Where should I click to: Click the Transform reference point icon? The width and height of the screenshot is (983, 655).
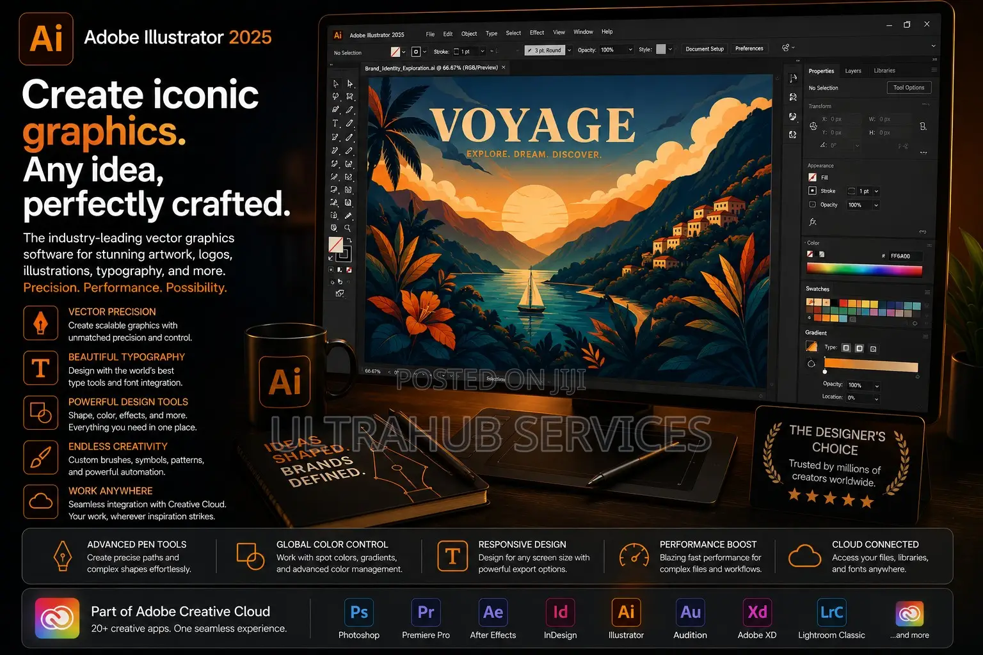813,126
